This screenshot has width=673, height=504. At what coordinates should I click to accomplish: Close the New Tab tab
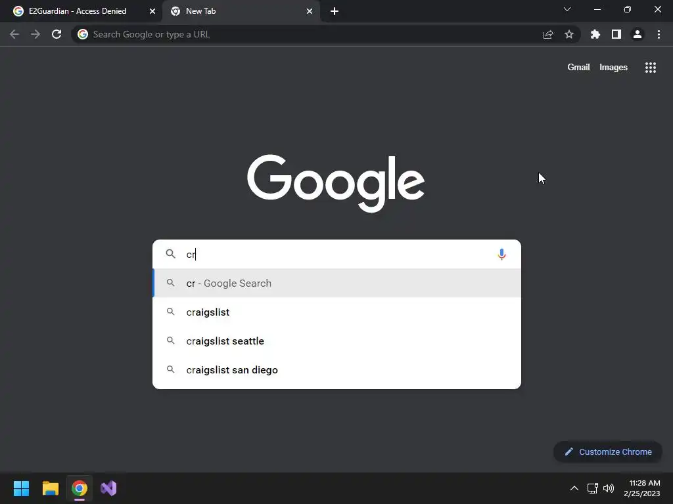[x=310, y=11]
